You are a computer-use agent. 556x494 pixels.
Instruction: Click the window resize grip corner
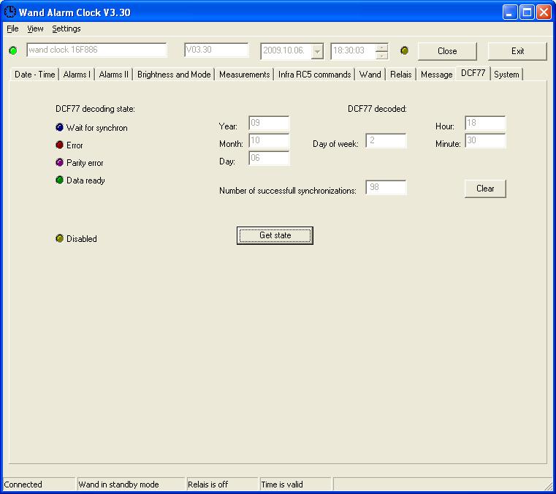tap(549, 485)
